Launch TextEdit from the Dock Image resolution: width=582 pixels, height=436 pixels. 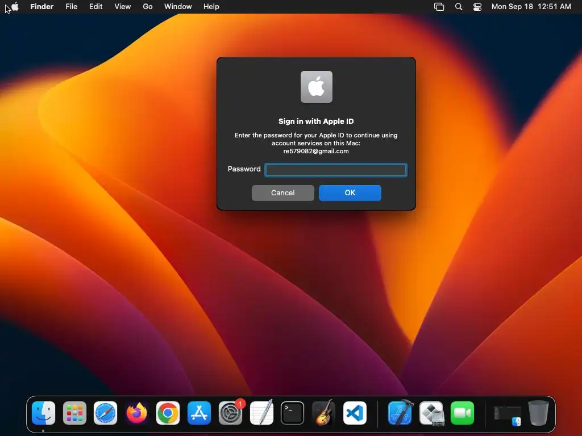point(261,413)
